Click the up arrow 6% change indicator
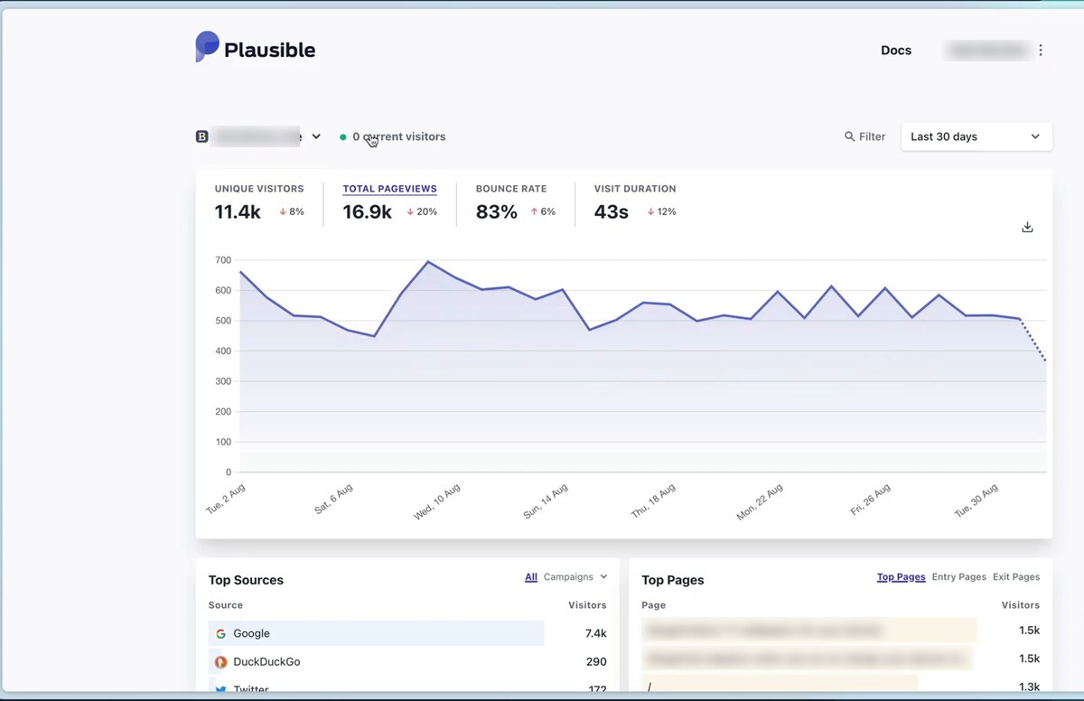This screenshot has width=1084, height=701. (x=543, y=212)
